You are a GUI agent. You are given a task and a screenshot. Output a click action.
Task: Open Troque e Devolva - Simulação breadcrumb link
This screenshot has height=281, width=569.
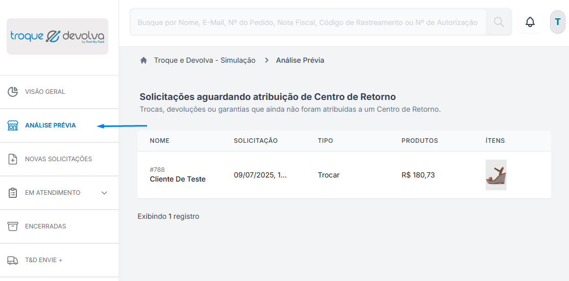[x=204, y=61]
